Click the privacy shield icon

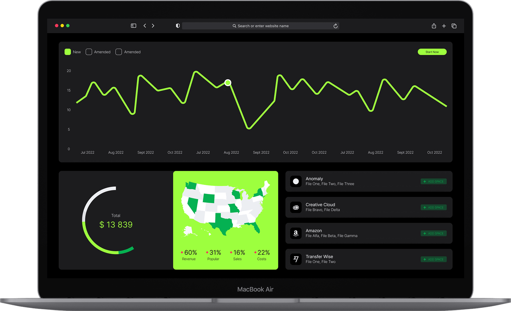tap(178, 26)
